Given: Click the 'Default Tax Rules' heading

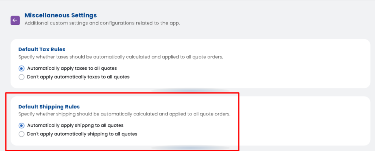Looking at the screenshot, I should coord(42,49).
